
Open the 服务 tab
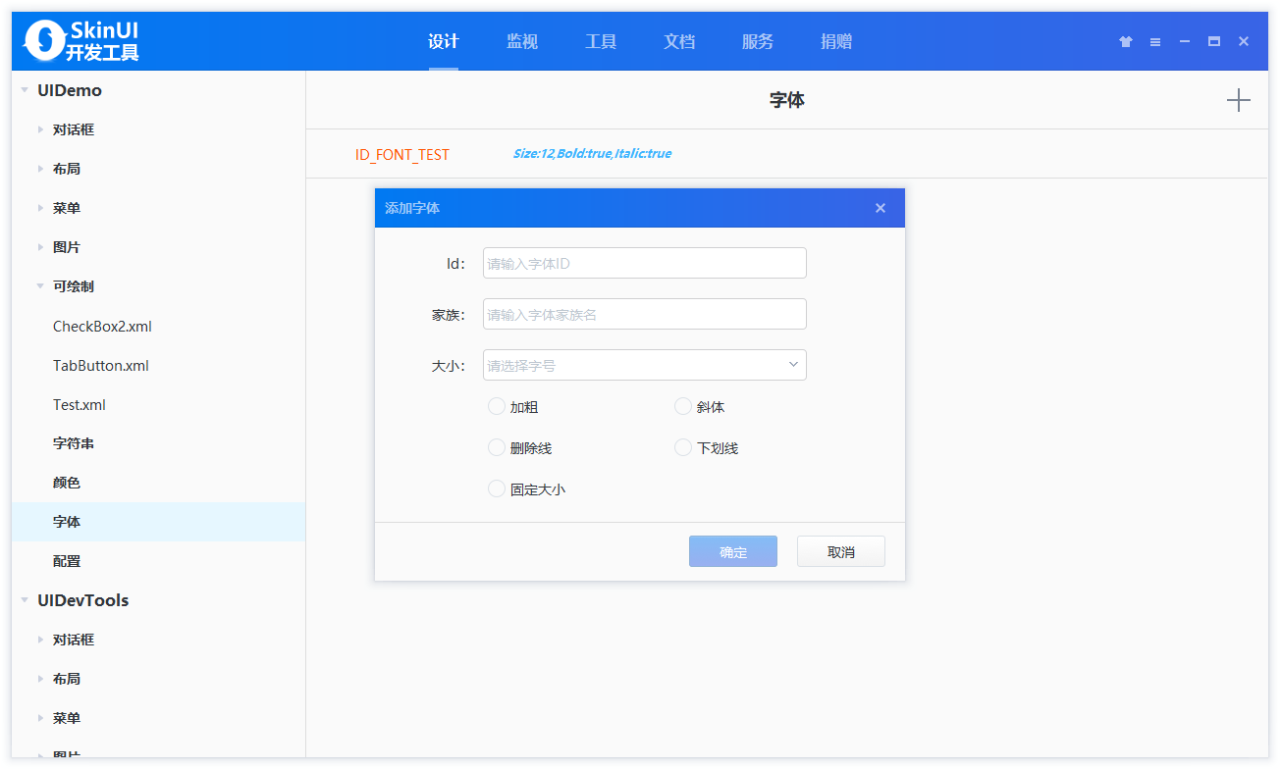758,41
